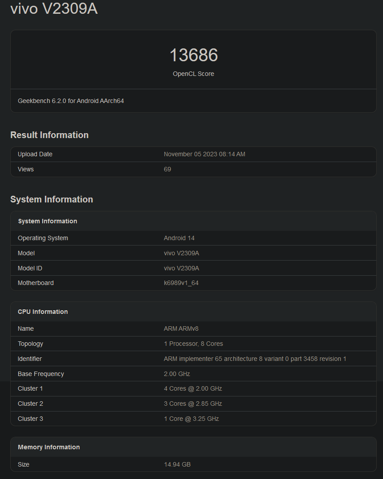Click the Cluster 2 label
Viewport: 383px width, 479px height.
pos(31,404)
